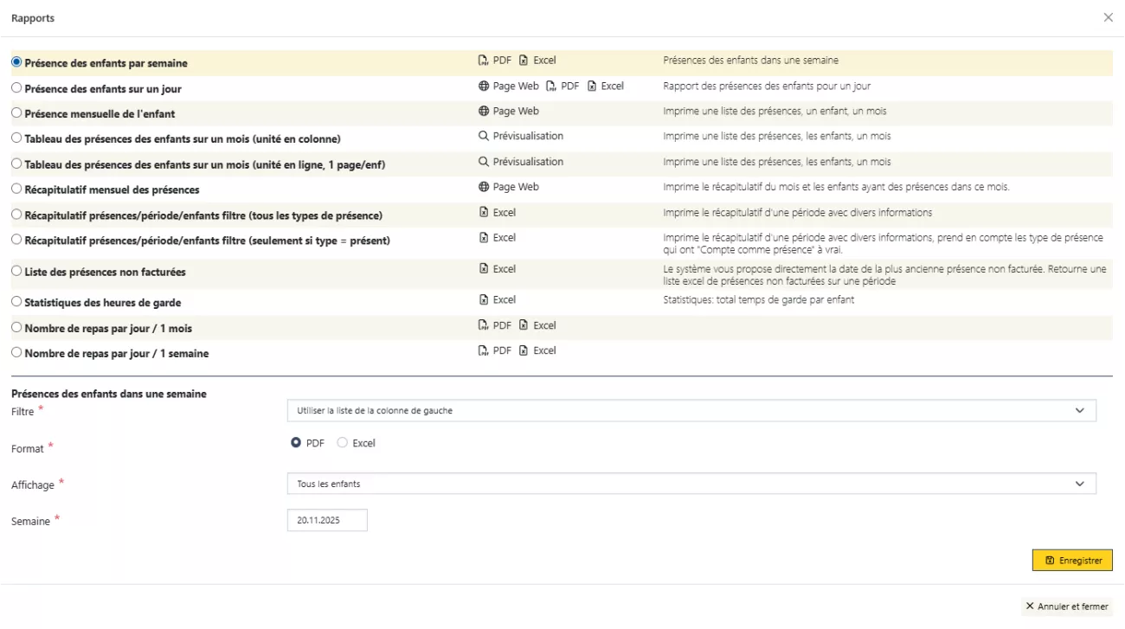Click Excel icon for Liste des présences non facturées
Image resolution: width=1125 pixels, height=629 pixels.
pyautogui.click(x=484, y=269)
